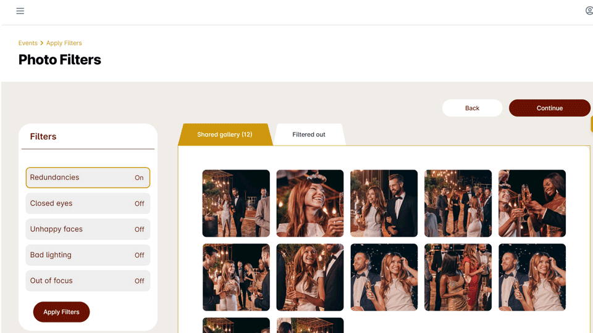
Task: Switch to the Filtered out tab
Action: click(x=309, y=134)
